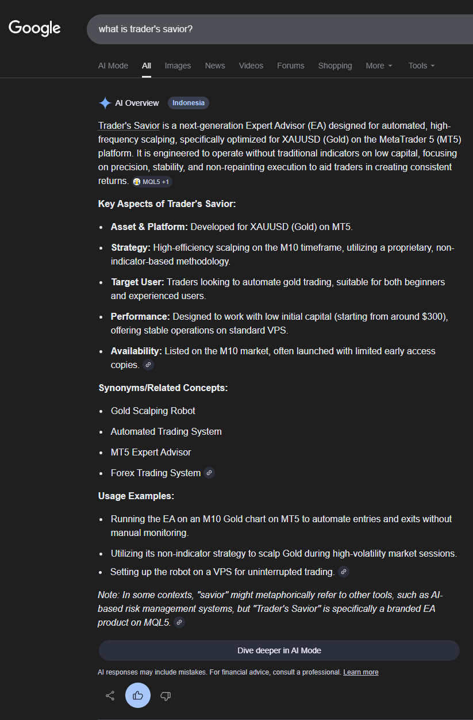Image resolution: width=473 pixels, height=720 pixels.
Task: Open link icon after branded EA note
Action: pos(179,622)
